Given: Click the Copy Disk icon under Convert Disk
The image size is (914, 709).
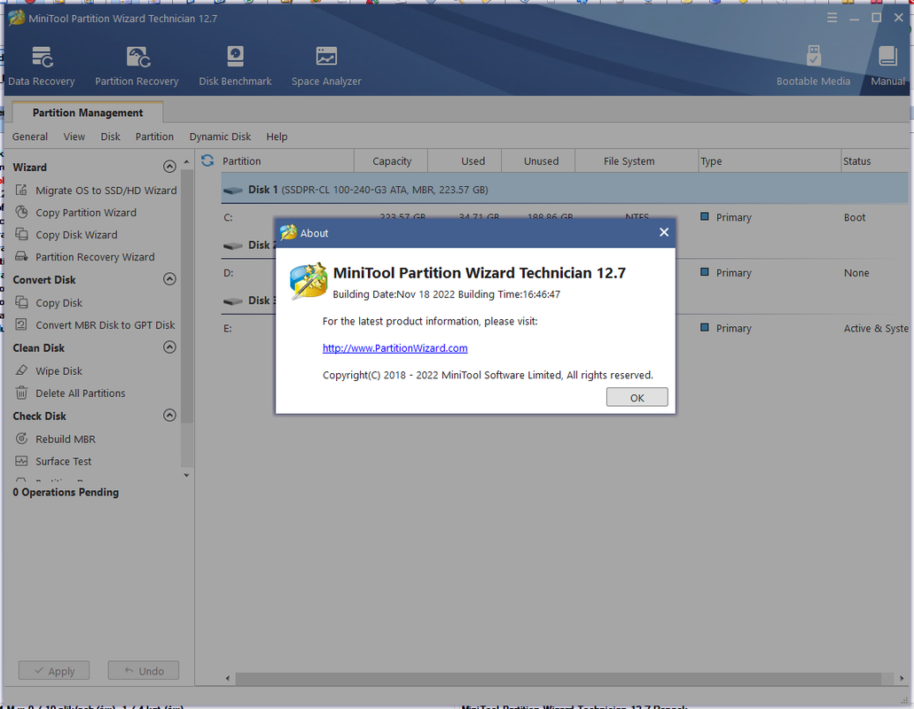Looking at the screenshot, I should tap(21, 302).
